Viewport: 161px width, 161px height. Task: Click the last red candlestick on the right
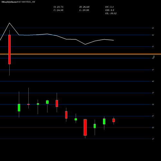point(114,120)
